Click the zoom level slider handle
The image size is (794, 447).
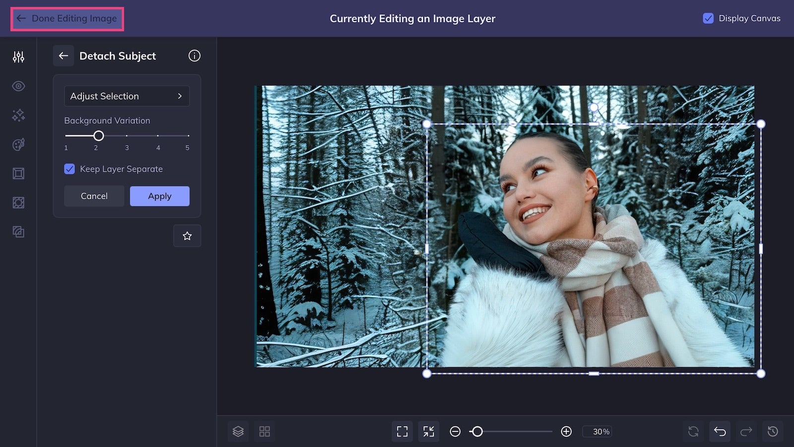point(477,432)
